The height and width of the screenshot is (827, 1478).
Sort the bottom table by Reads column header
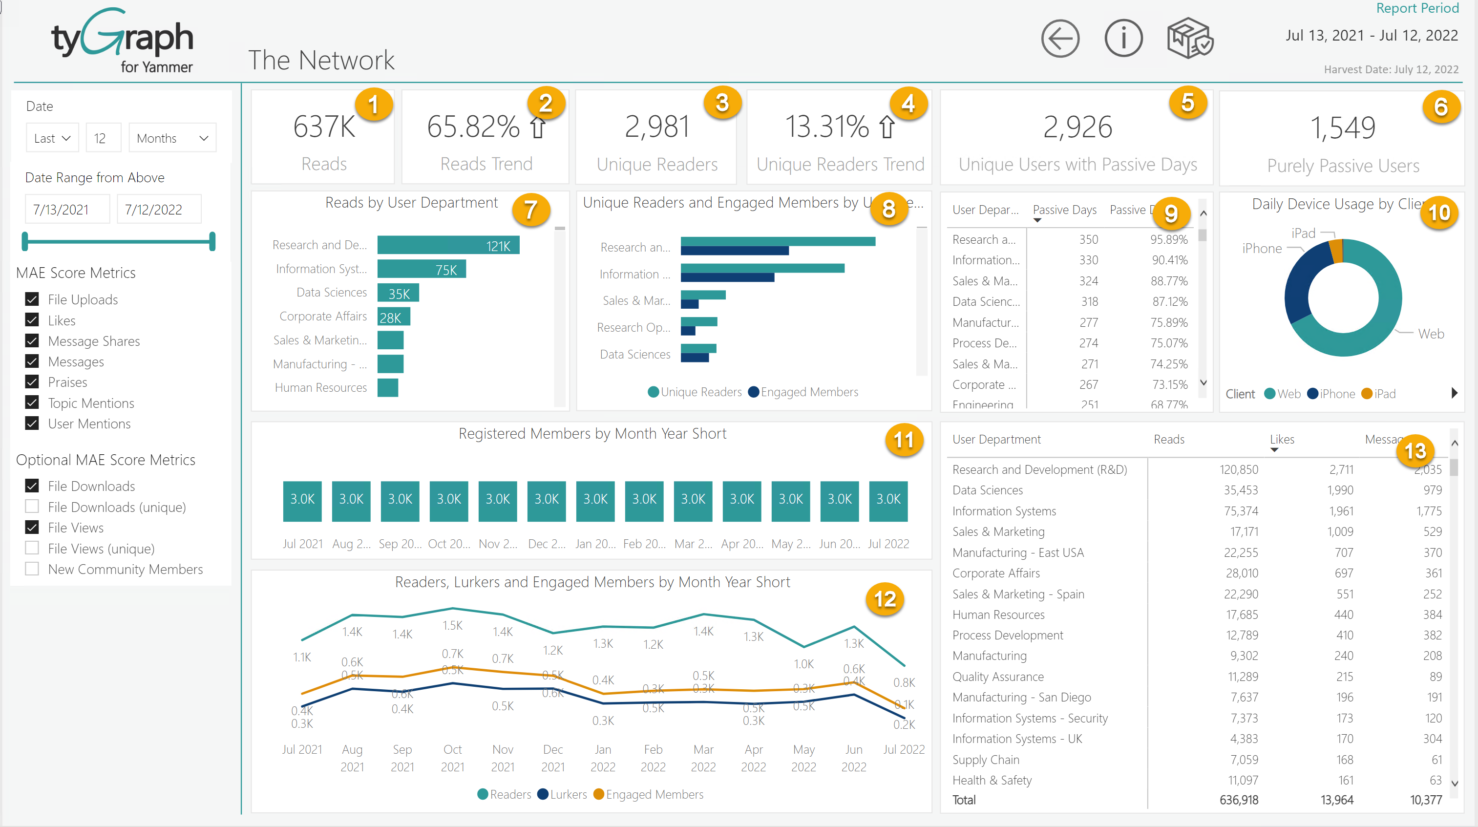pyautogui.click(x=1168, y=439)
